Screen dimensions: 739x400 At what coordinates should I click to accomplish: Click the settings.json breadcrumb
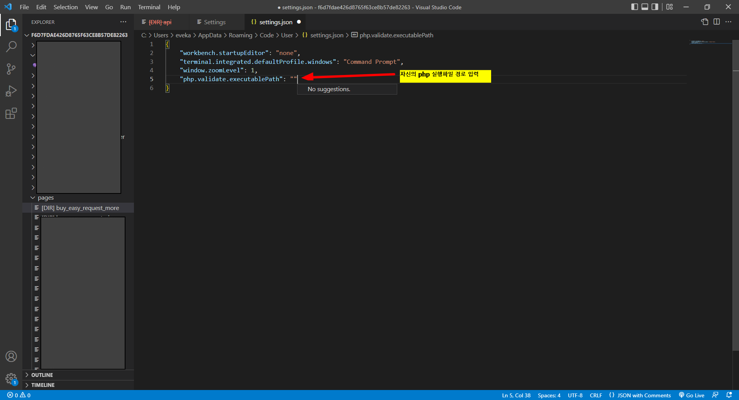click(x=327, y=35)
